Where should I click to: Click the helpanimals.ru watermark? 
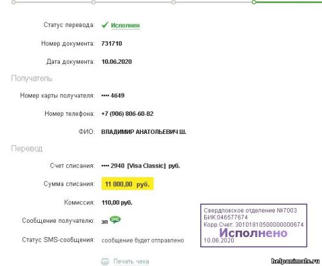296,261
